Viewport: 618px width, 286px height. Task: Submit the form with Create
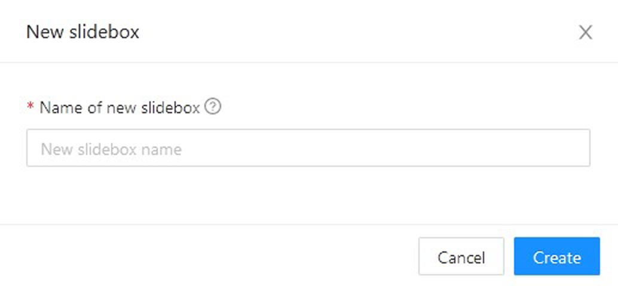click(x=556, y=257)
